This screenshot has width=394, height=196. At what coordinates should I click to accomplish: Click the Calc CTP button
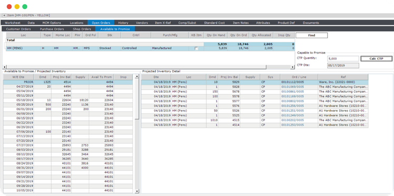(377, 59)
